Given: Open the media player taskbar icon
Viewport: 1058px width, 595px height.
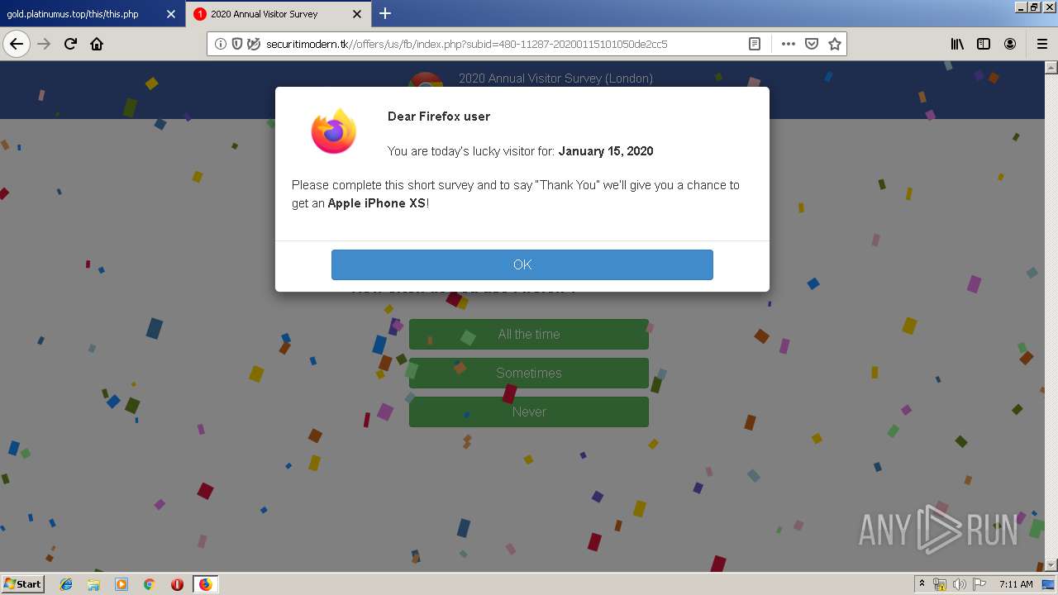Looking at the screenshot, I should click(122, 584).
